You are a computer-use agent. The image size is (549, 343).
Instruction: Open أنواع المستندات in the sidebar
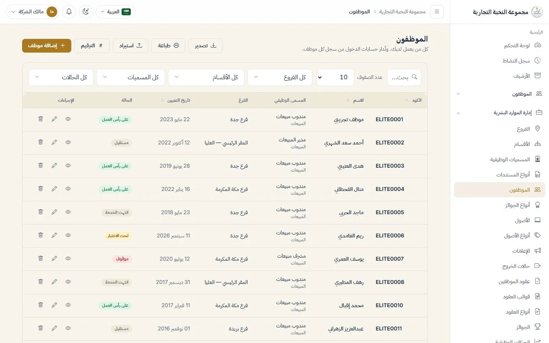pos(499,175)
